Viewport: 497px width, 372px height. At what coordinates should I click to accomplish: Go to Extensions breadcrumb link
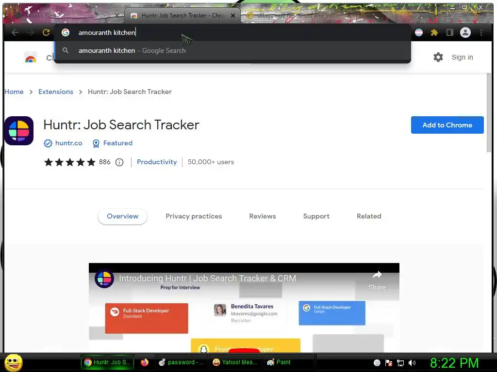click(56, 92)
